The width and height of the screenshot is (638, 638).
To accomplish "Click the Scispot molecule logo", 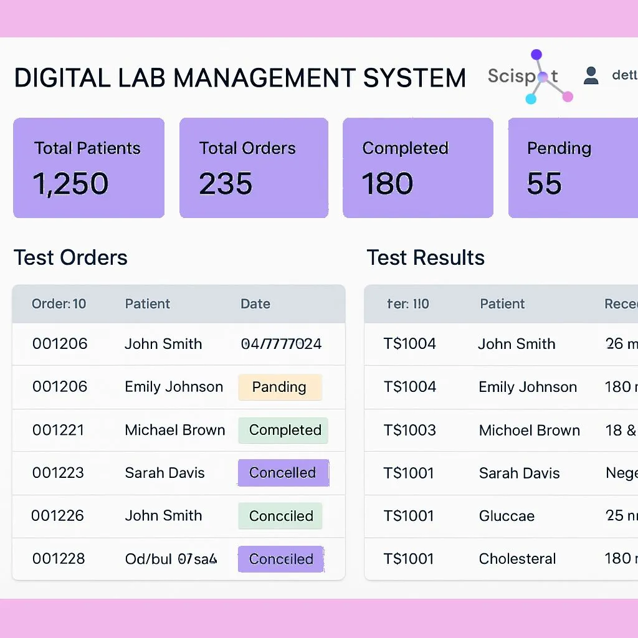I will click(x=531, y=77).
